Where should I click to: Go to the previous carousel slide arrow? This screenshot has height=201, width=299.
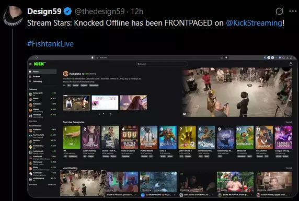[99, 113]
